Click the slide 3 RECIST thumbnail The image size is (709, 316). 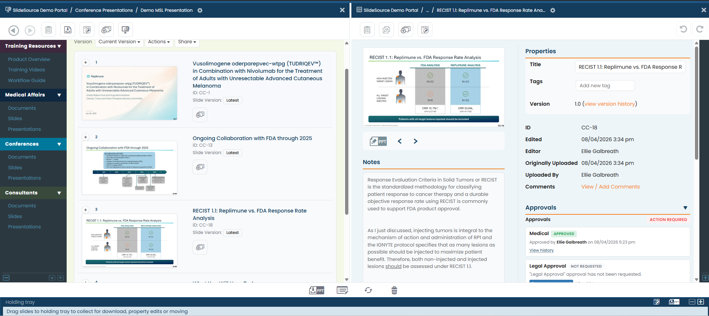pos(130,241)
